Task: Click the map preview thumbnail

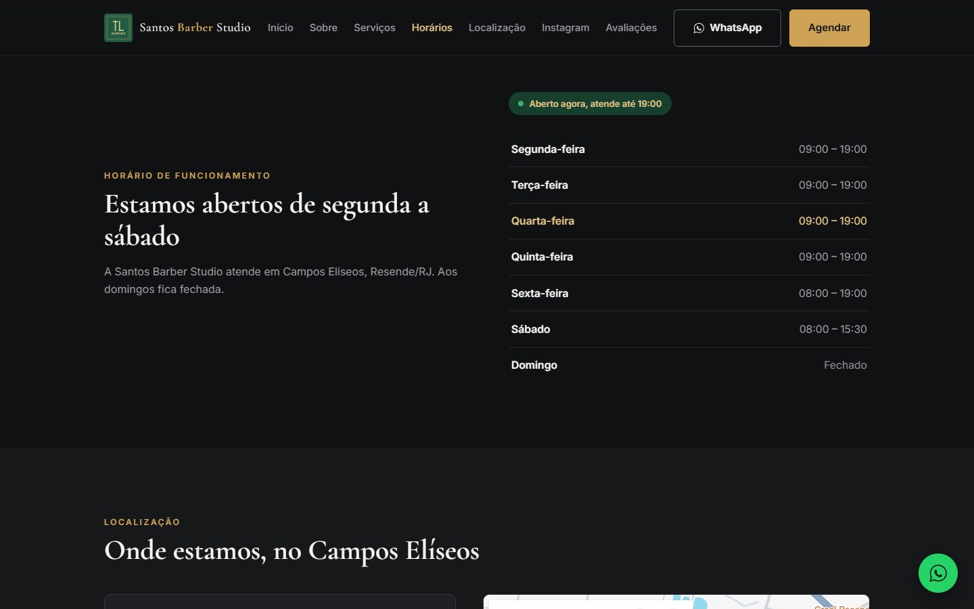Action: pyautogui.click(x=676, y=602)
